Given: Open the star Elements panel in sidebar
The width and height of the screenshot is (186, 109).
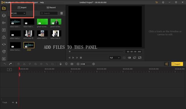Looking at the screenshot, I should pyautogui.click(x=4, y=59).
